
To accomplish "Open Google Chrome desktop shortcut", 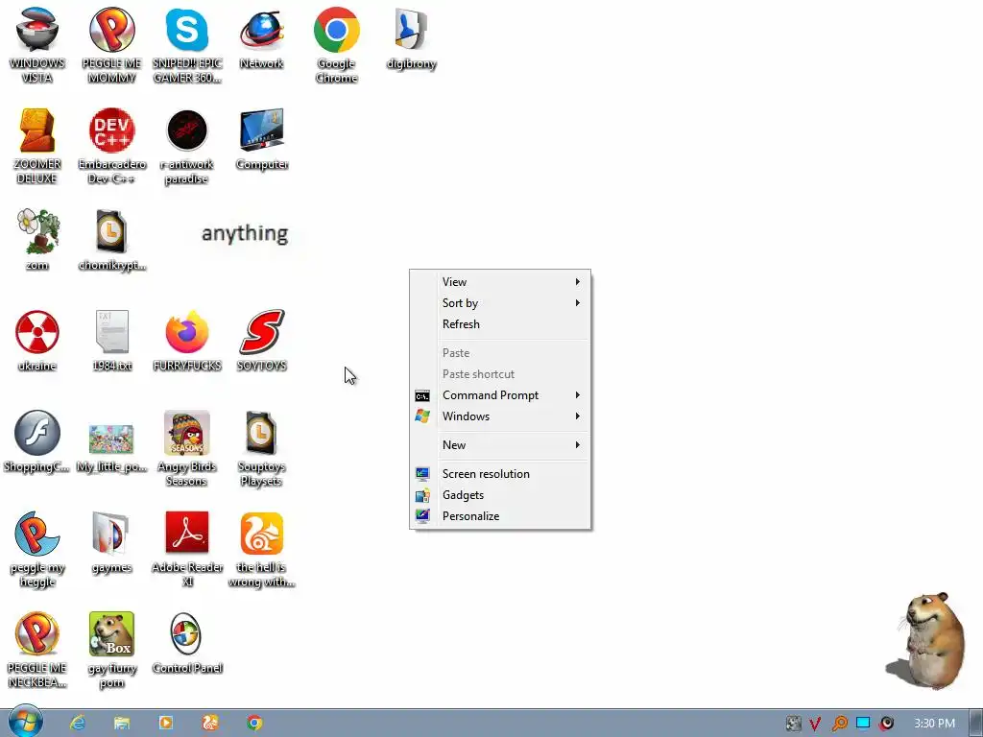I will click(x=337, y=45).
